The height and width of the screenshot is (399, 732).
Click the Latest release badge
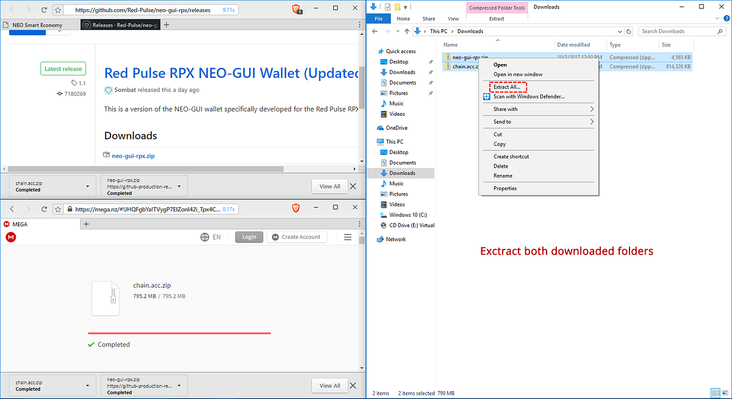click(63, 69)
